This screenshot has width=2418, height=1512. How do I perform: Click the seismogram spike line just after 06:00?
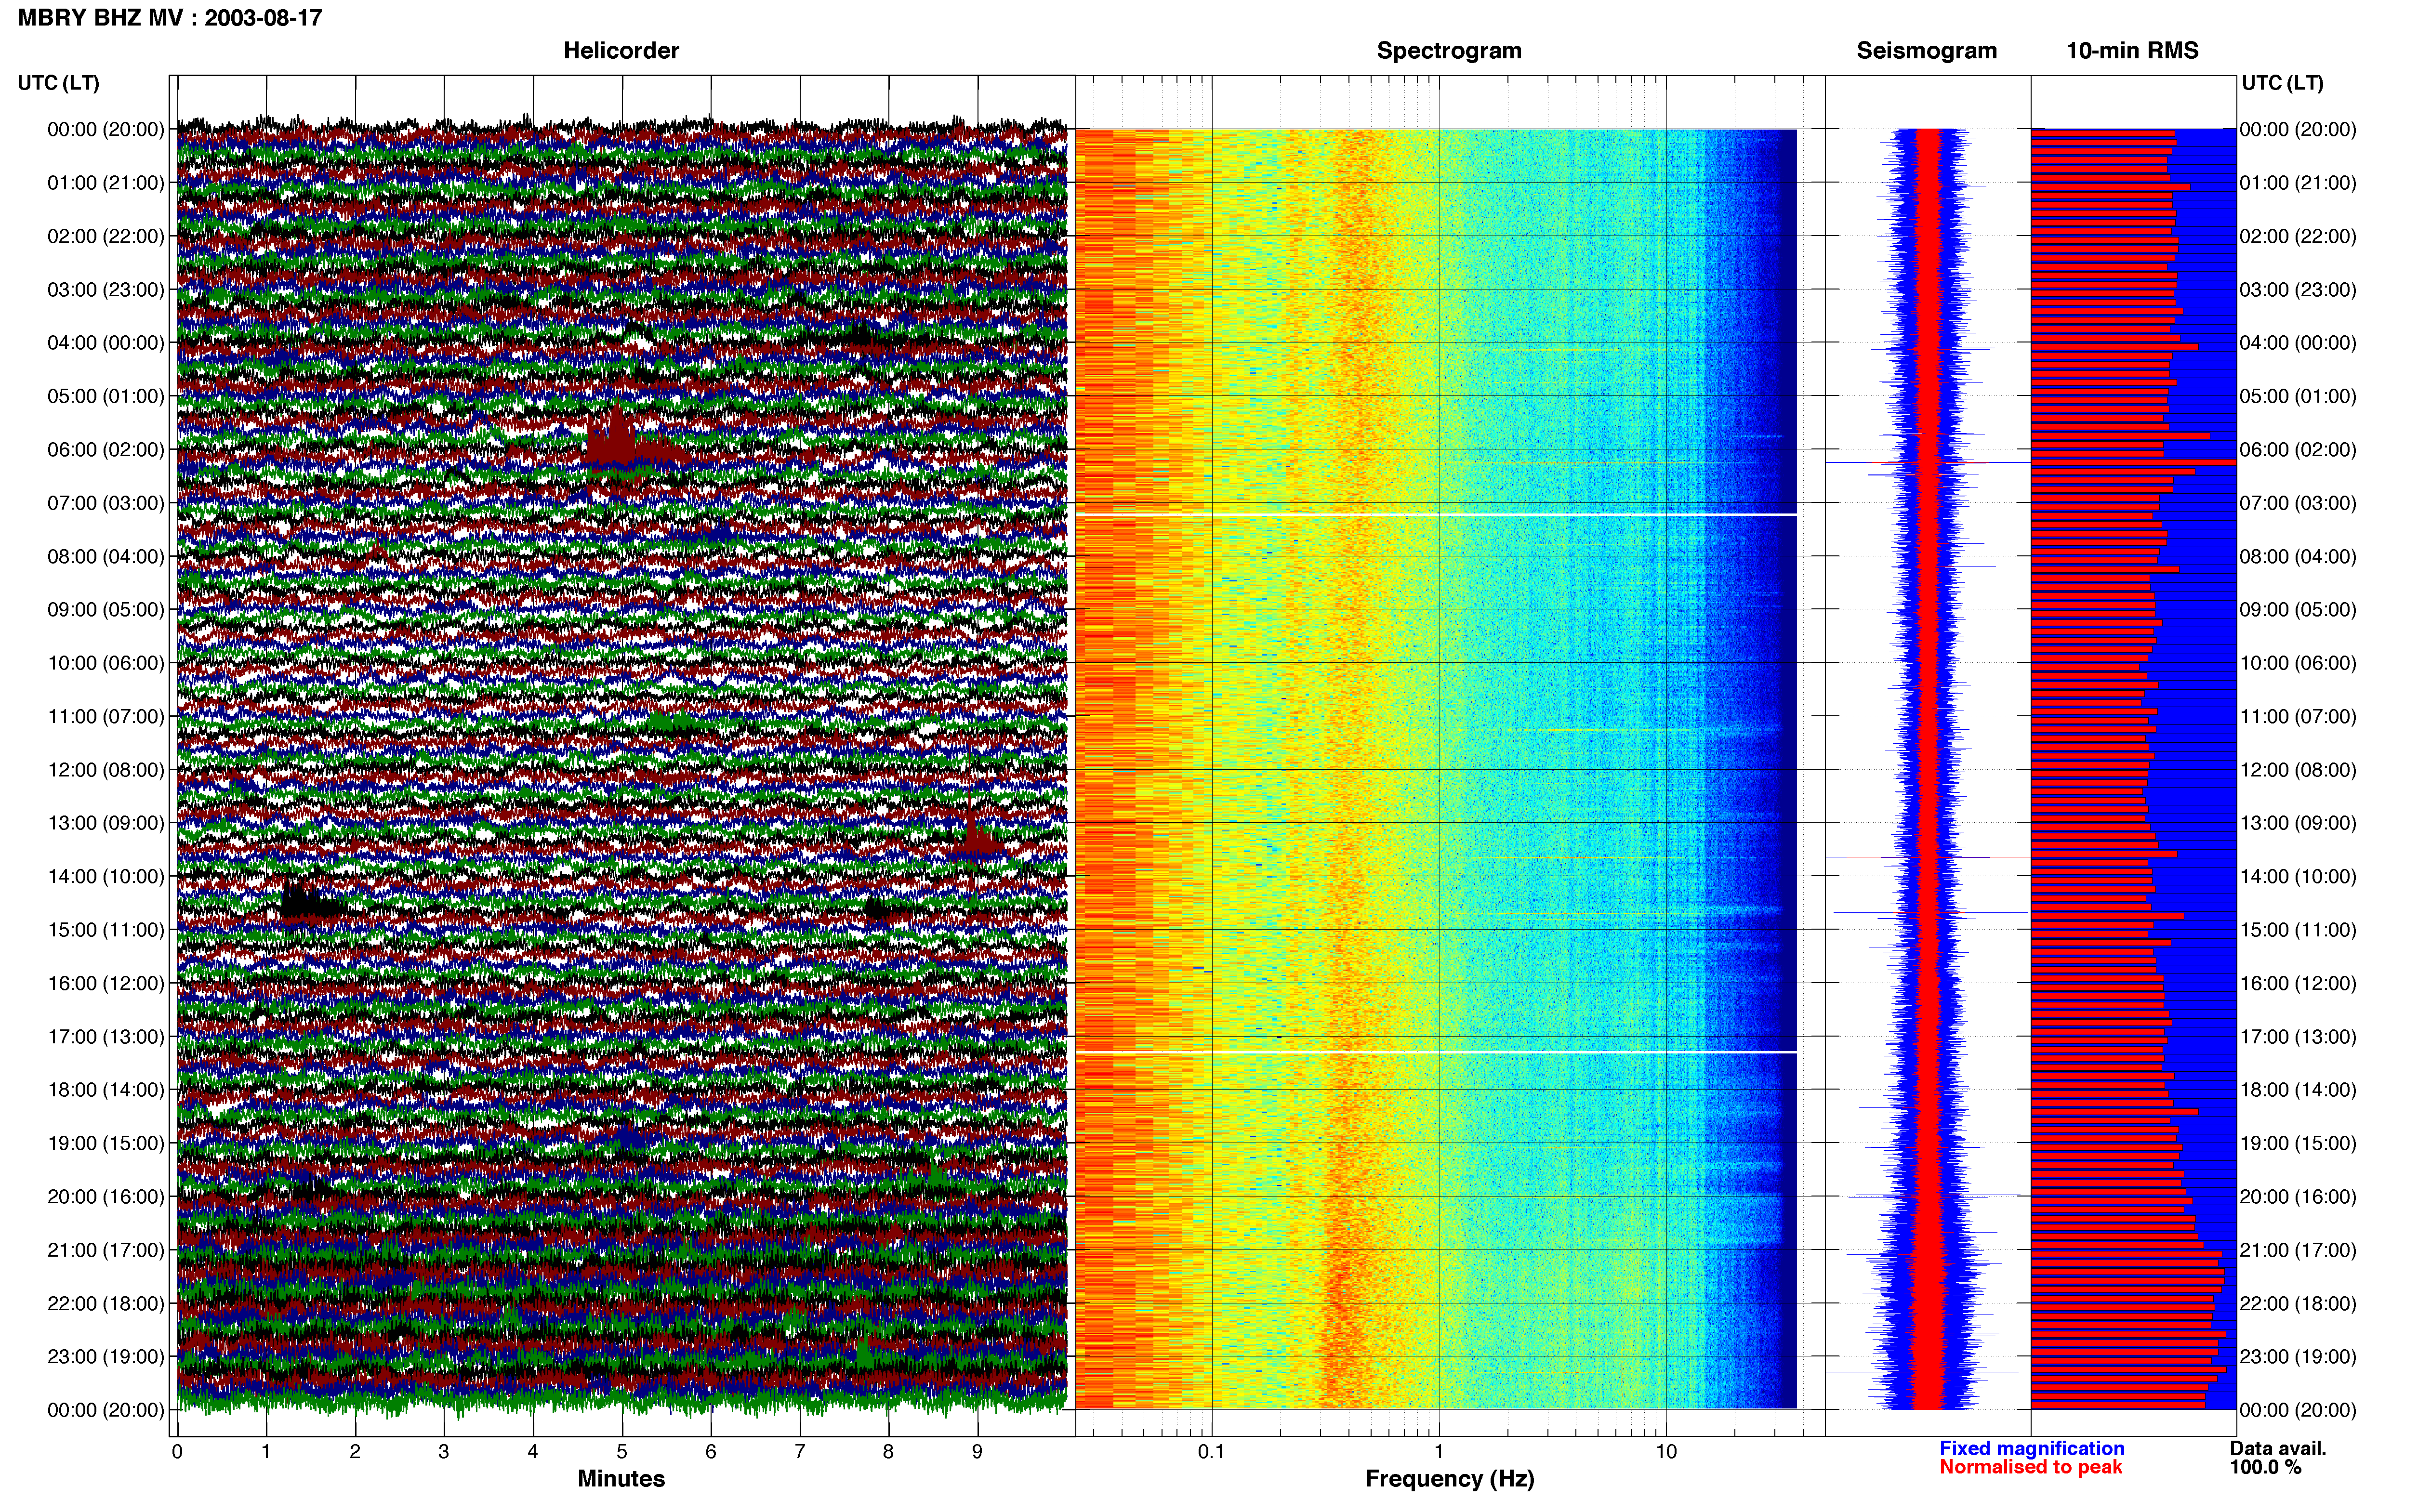click(1928, 463)
